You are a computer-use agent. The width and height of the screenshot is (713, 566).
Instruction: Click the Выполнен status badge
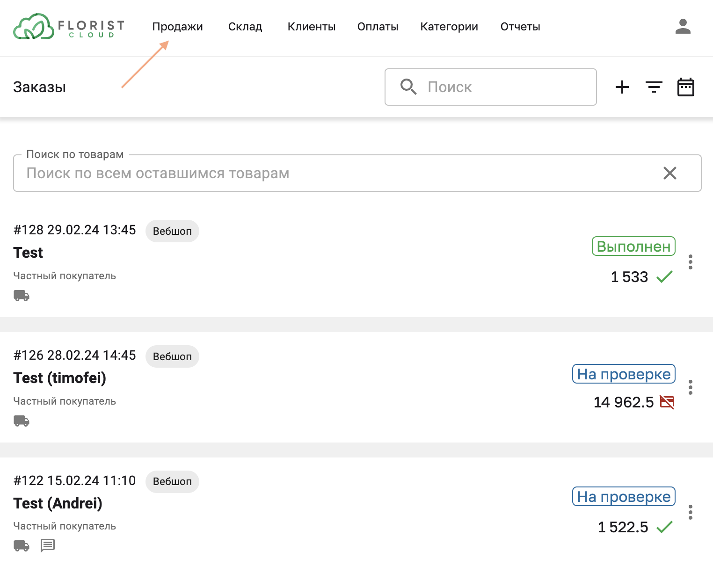tap(633, 247)
